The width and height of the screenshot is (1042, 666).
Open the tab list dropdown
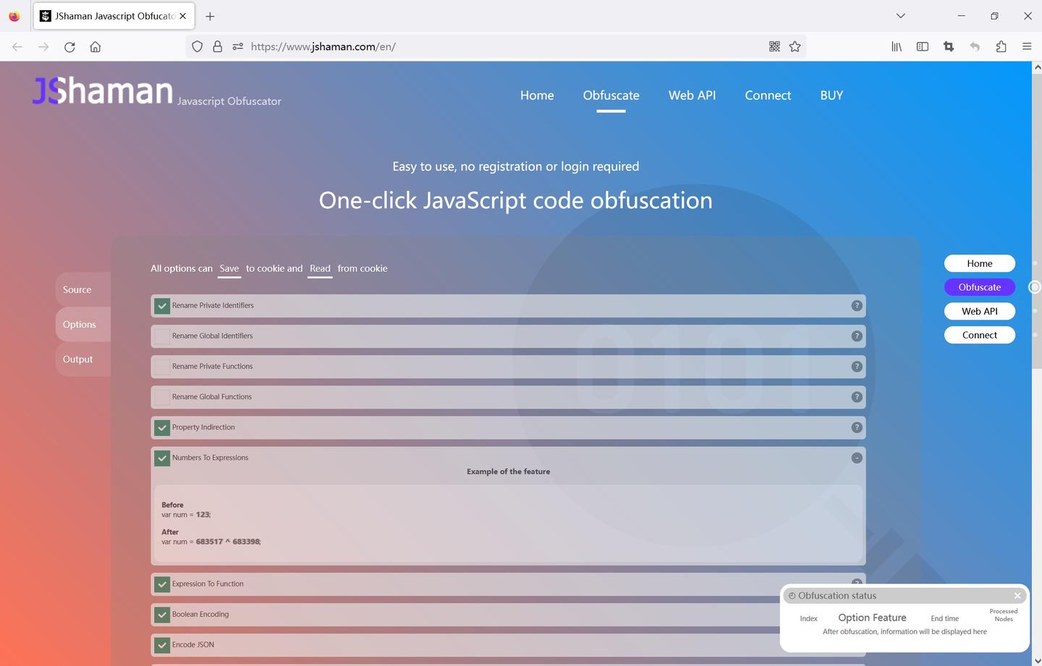(x=900, y=15)
